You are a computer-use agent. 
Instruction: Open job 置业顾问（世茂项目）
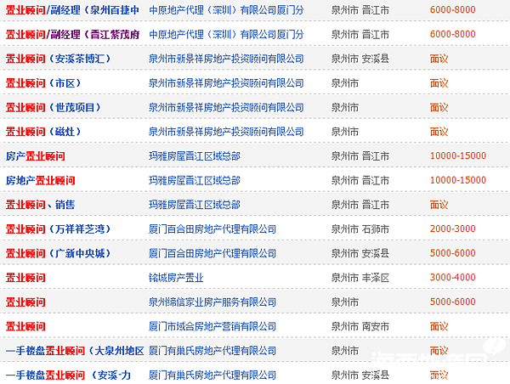coord(54,108)
